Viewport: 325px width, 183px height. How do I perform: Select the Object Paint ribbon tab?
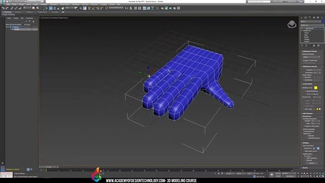42,12
